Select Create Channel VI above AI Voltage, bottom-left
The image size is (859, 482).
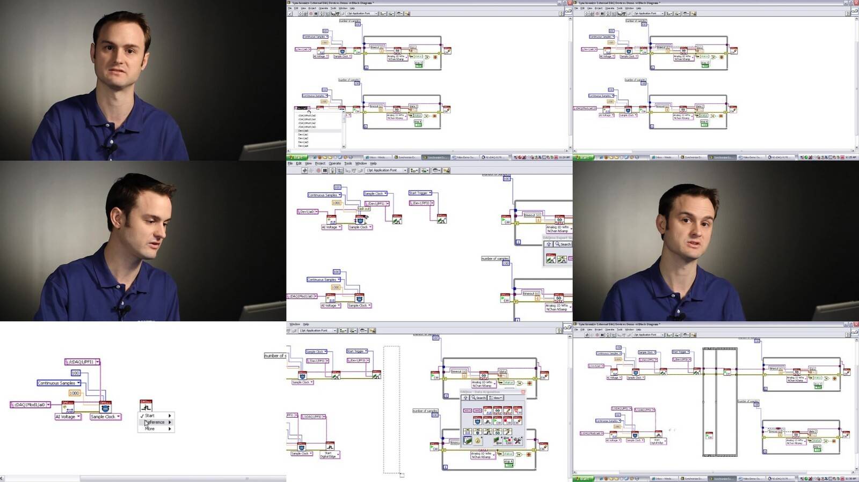coord(68,407)
